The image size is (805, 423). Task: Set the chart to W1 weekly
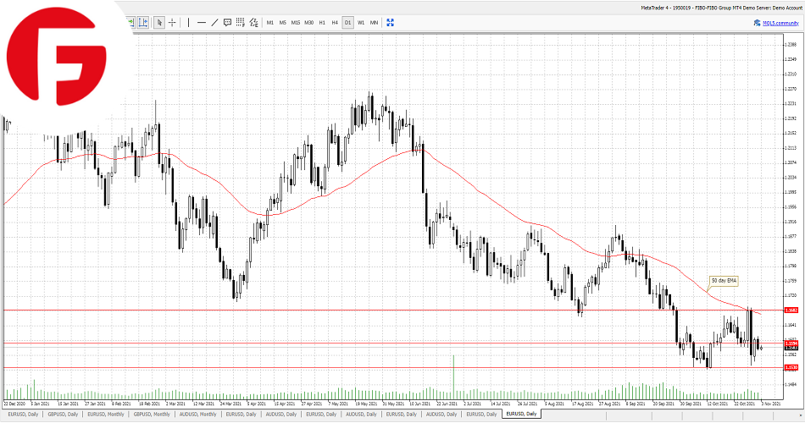tap(361, 22)
